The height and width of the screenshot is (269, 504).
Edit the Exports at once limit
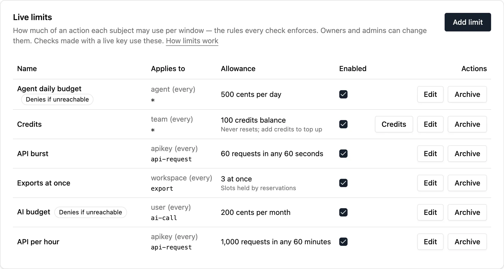tap(430, 183)
